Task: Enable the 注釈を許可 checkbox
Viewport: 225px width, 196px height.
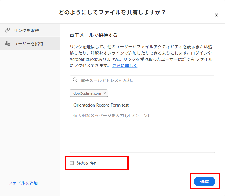Action: (72, 163)
